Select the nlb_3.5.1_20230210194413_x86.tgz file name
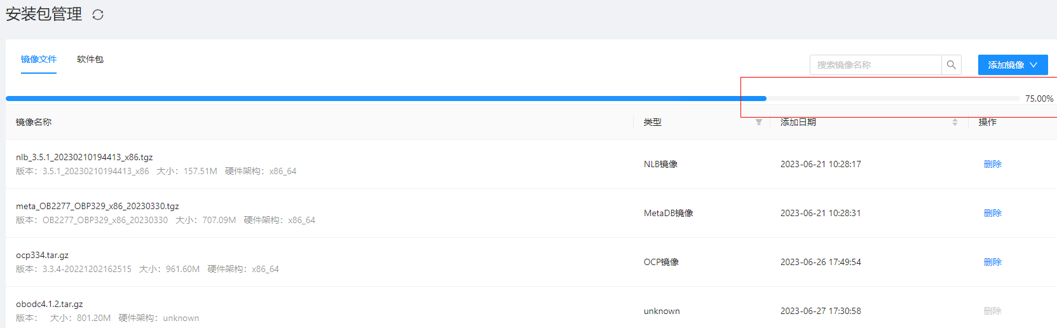 tap(85, 157)
